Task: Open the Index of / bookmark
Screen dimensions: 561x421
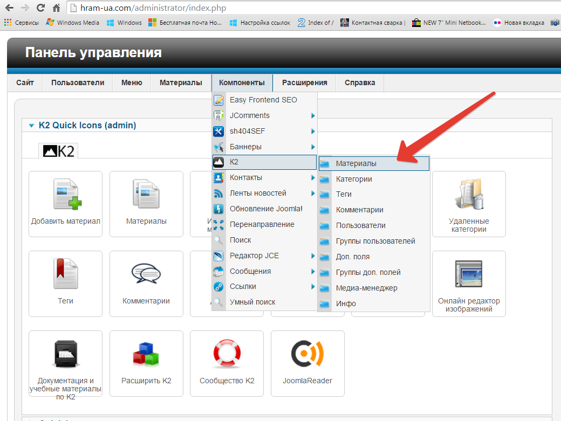Action: (316, 23)
